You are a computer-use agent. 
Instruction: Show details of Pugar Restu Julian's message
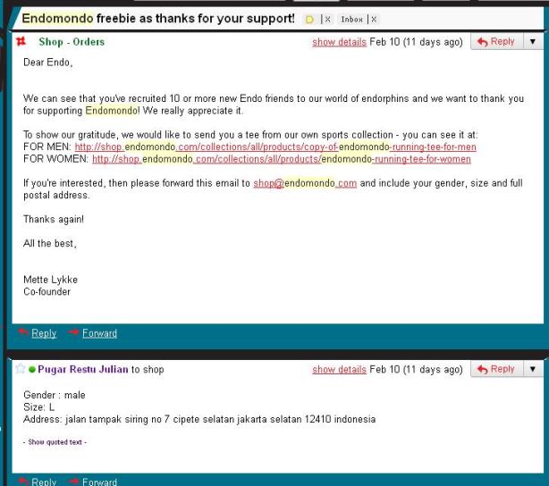point(339,370)
